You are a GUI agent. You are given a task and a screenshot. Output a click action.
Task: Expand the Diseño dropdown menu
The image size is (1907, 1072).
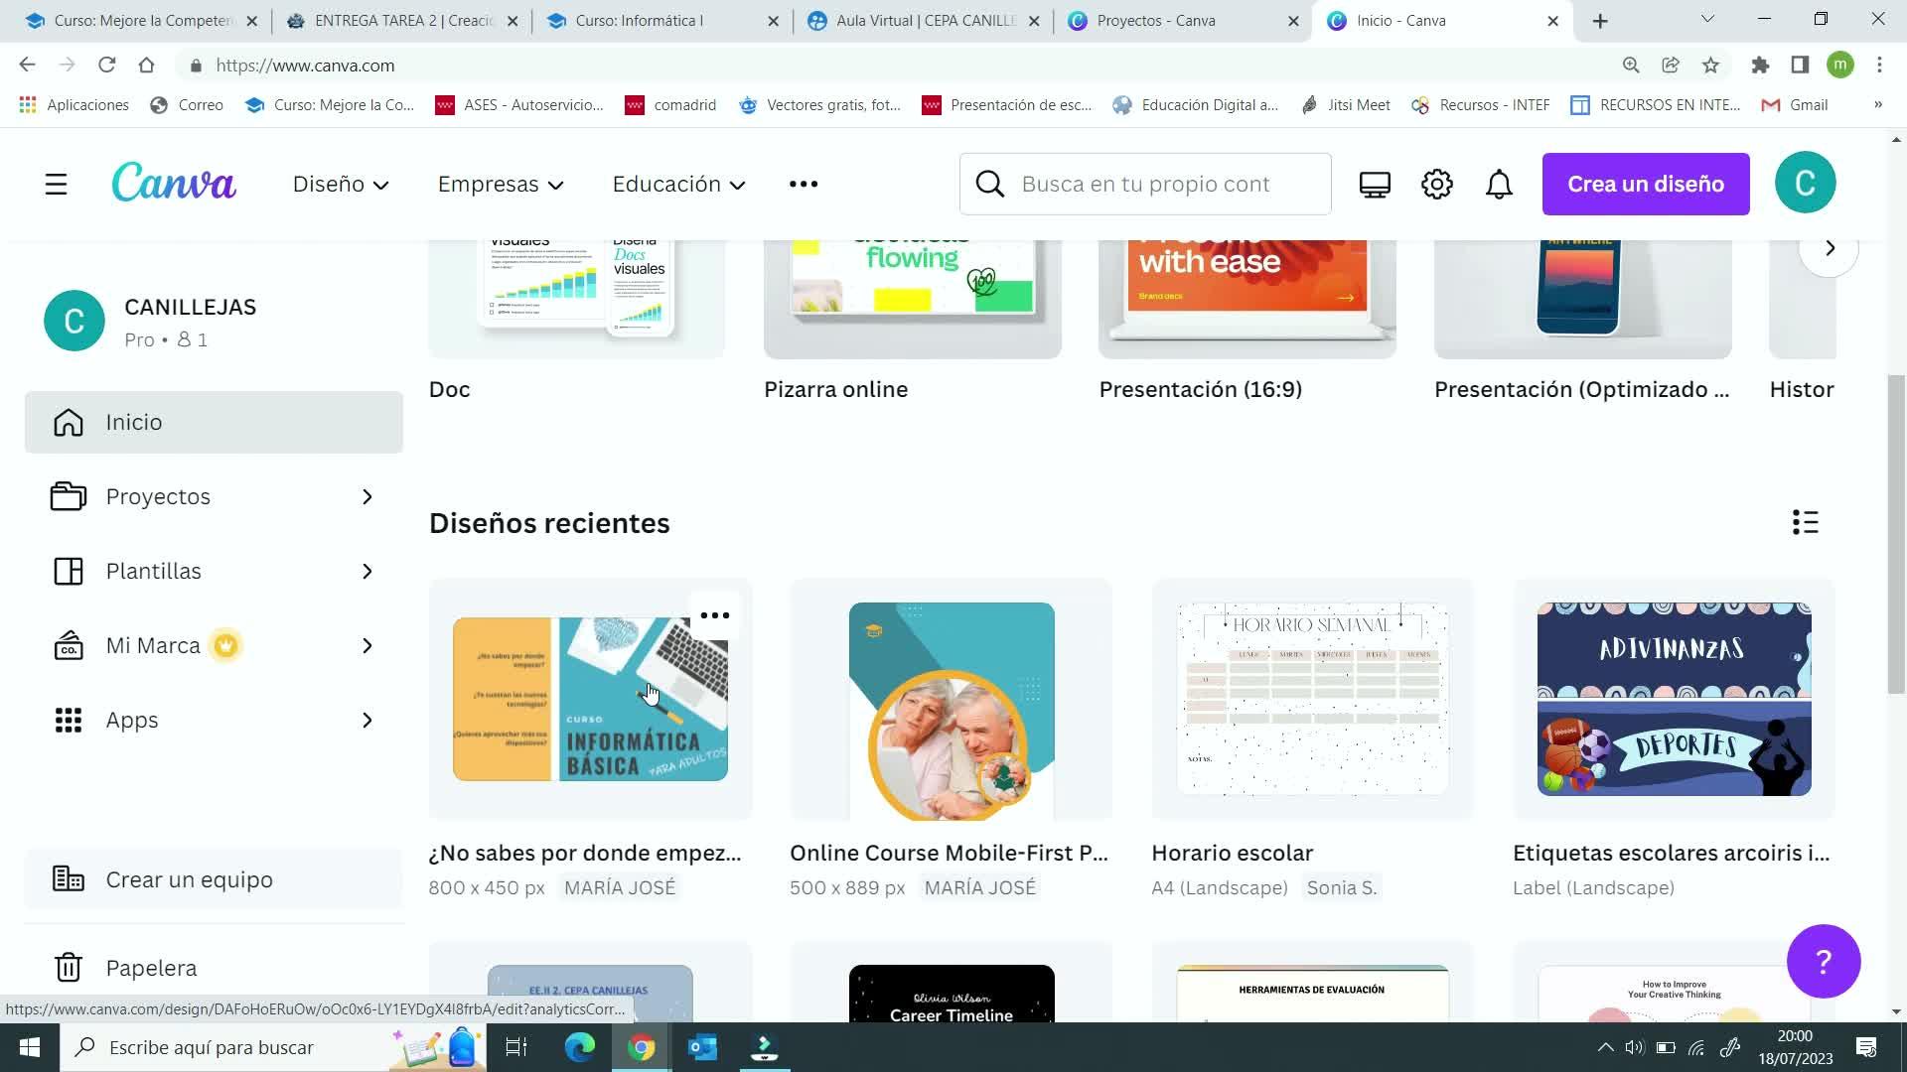341,185
